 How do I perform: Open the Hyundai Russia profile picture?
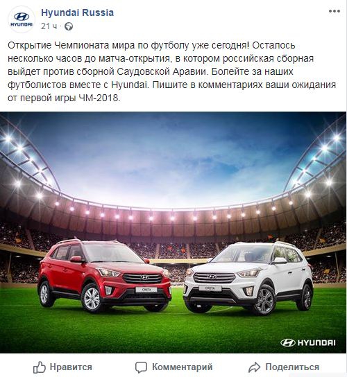tap(22, 19)
